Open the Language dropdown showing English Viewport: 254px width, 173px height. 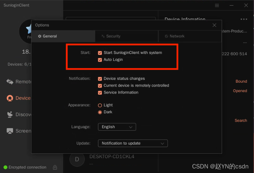coord(117,127)
